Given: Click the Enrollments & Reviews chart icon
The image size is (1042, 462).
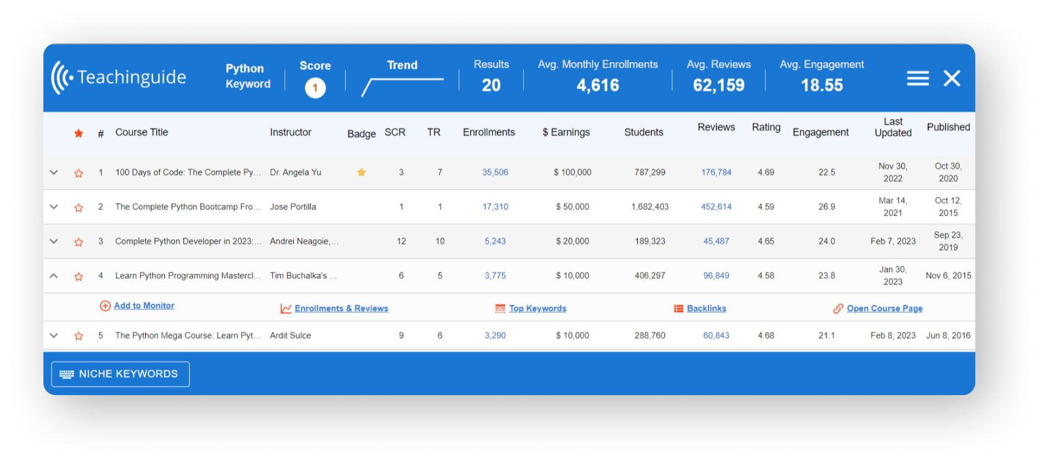Looking at the screenshot, I should [286, 308].
